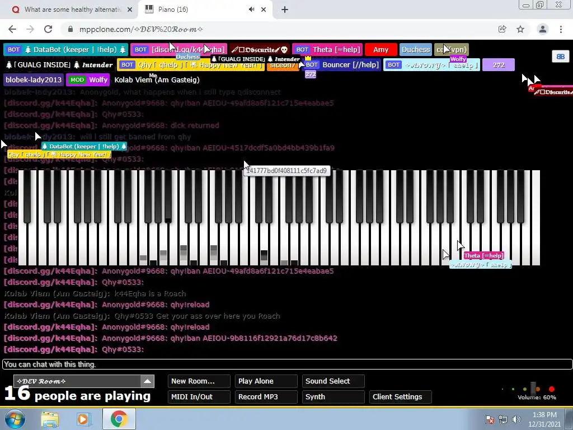Screen dimensions: 573x430
Task: Toggle the blue side button at top right
Action: [x=561, y=57]
